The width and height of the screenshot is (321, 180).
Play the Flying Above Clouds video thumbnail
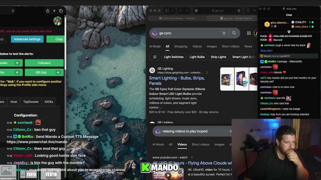(x=168, y=175)
